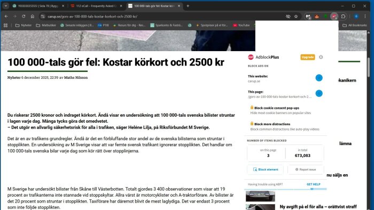
Task: Expand the Nyheter bookmark folder
Action: pyautogui.click(x=24, y=25)
